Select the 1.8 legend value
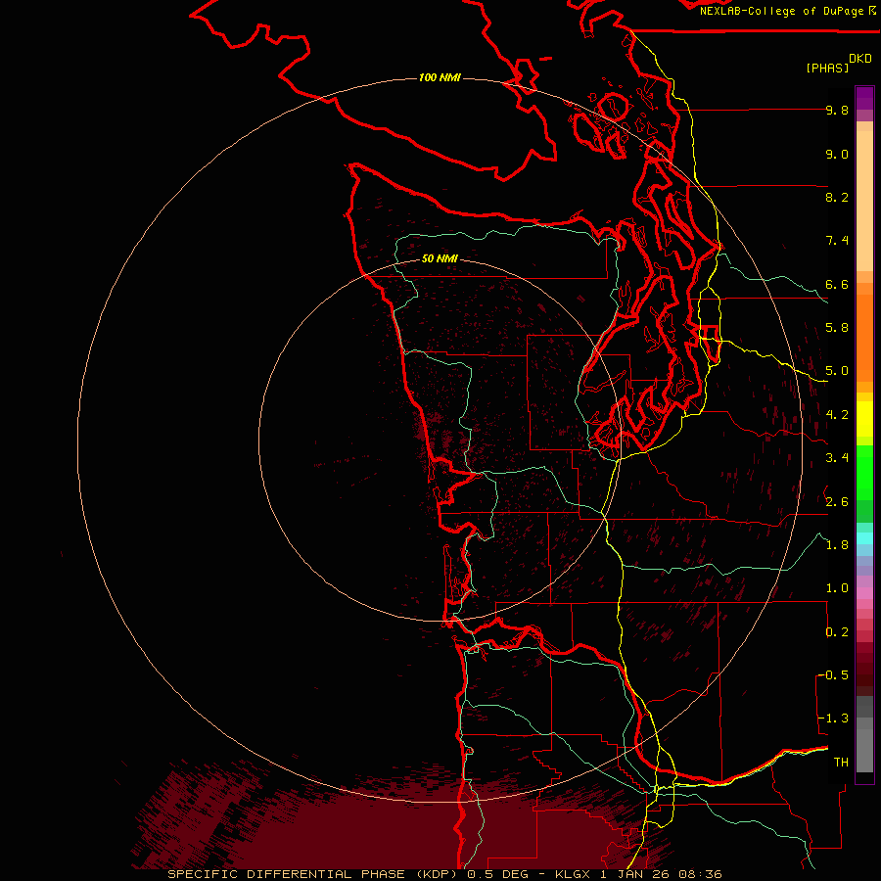The image size is (881, 881). [x=837, y=545]
